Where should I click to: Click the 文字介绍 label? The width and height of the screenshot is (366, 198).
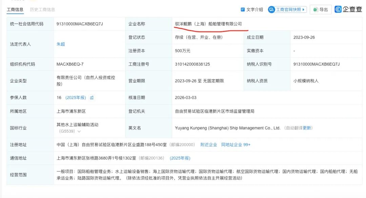pyautogui.click(x=255, y=9)
